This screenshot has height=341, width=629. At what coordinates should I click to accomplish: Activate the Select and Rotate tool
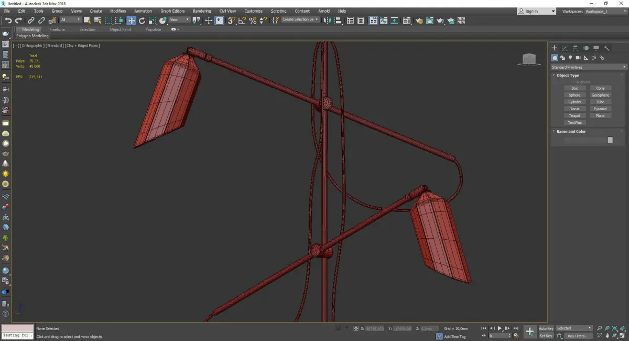(142, 20)
